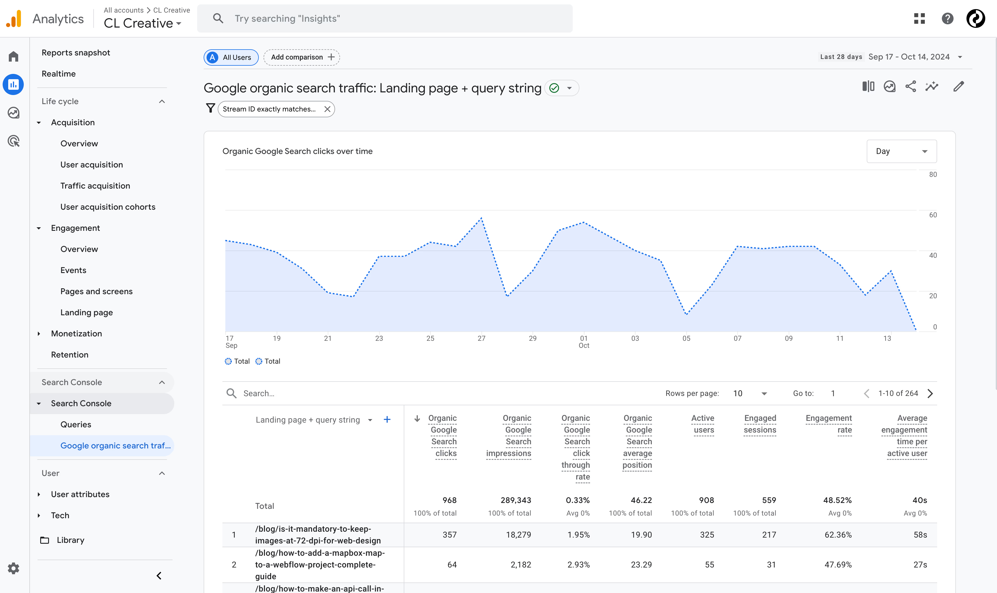Open User acquisition cohorts report

click(x=108, y=207)
